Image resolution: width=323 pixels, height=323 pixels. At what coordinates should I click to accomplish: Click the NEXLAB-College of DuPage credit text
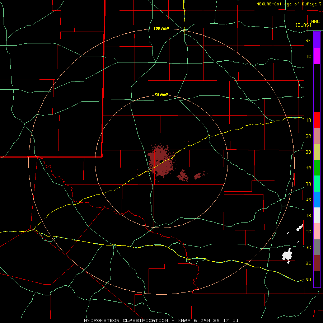click(287, 4)
